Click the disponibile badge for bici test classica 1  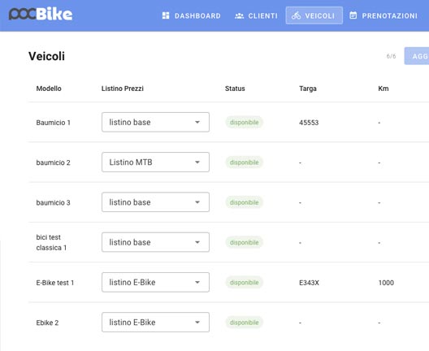point(244,242)
